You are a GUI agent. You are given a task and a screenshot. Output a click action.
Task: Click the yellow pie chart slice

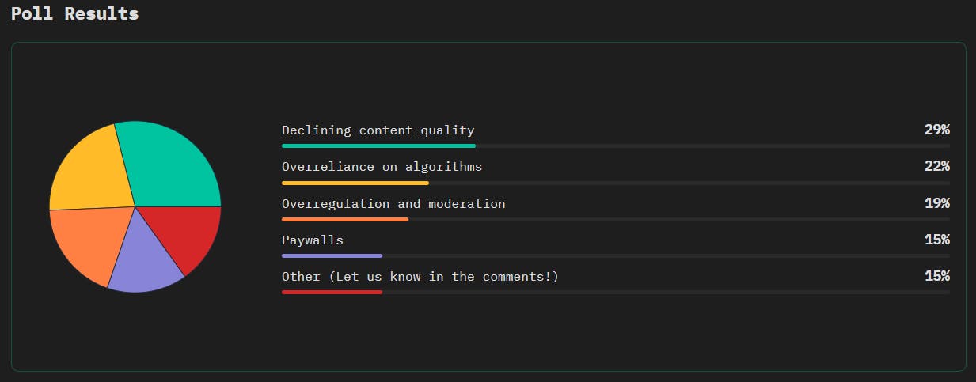[89, 170]
